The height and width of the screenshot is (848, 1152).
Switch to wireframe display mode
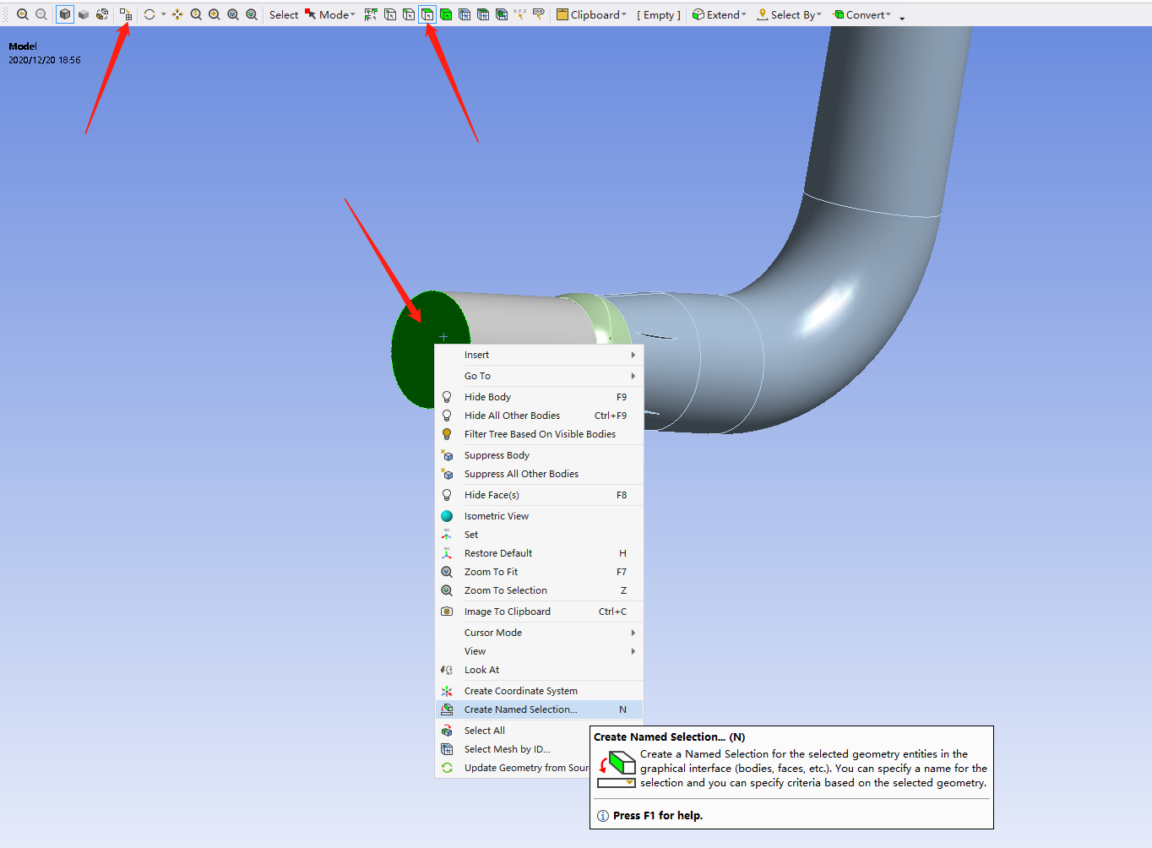(102, 14)
